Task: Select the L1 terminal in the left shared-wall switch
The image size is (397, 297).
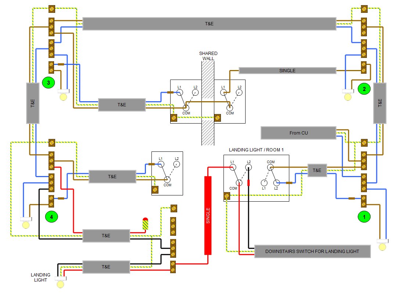Action: [x=179, y=92]
